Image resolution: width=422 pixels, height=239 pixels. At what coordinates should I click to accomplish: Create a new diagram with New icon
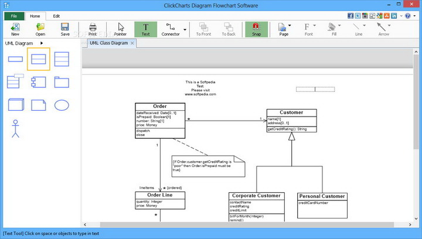pos(15,29)
